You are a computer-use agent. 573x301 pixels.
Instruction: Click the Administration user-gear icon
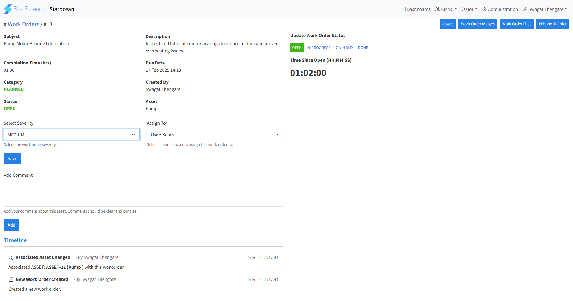click(485, 9)
